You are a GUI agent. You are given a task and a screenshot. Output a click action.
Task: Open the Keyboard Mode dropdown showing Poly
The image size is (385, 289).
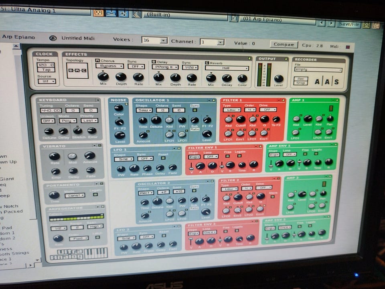(68, 121)
